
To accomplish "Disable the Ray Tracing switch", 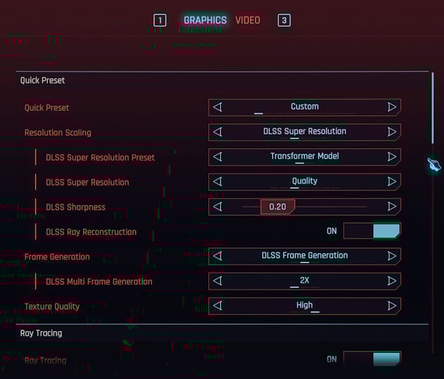I will pyautogui.click(x=371, y=359).
